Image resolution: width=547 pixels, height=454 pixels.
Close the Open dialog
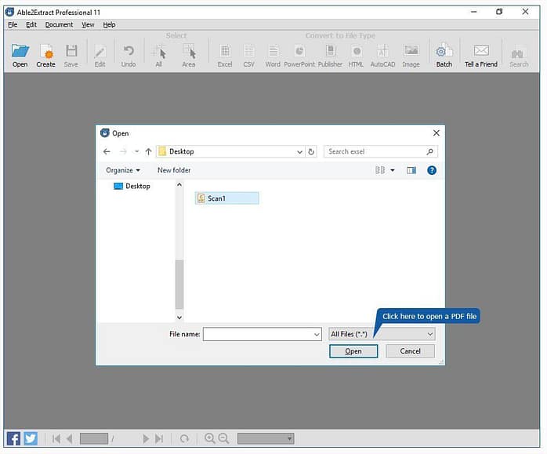(x=436, y=133)
